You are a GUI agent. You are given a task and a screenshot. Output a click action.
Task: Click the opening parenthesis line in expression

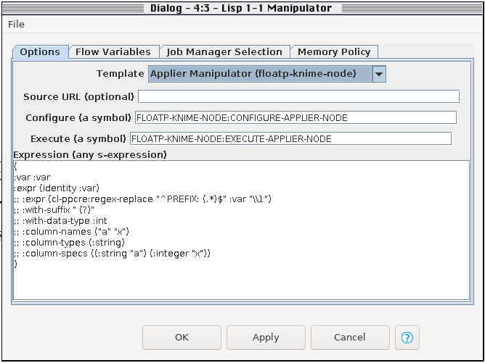(16, 167)
